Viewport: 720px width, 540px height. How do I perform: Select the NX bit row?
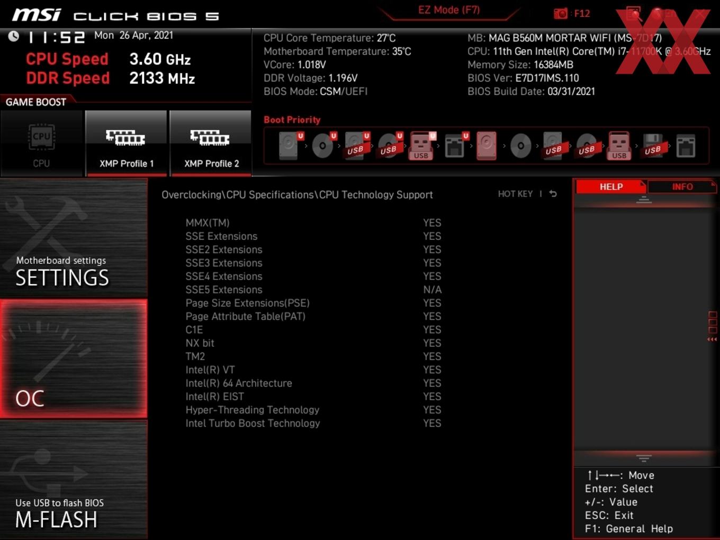coord(313,343)
